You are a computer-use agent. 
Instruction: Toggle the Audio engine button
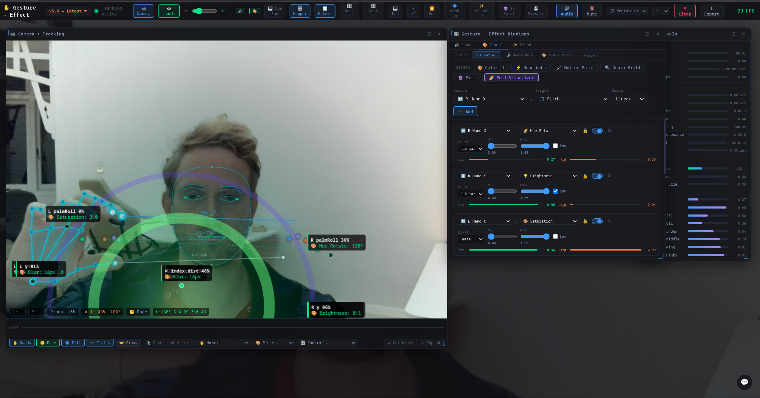[567, 11]
